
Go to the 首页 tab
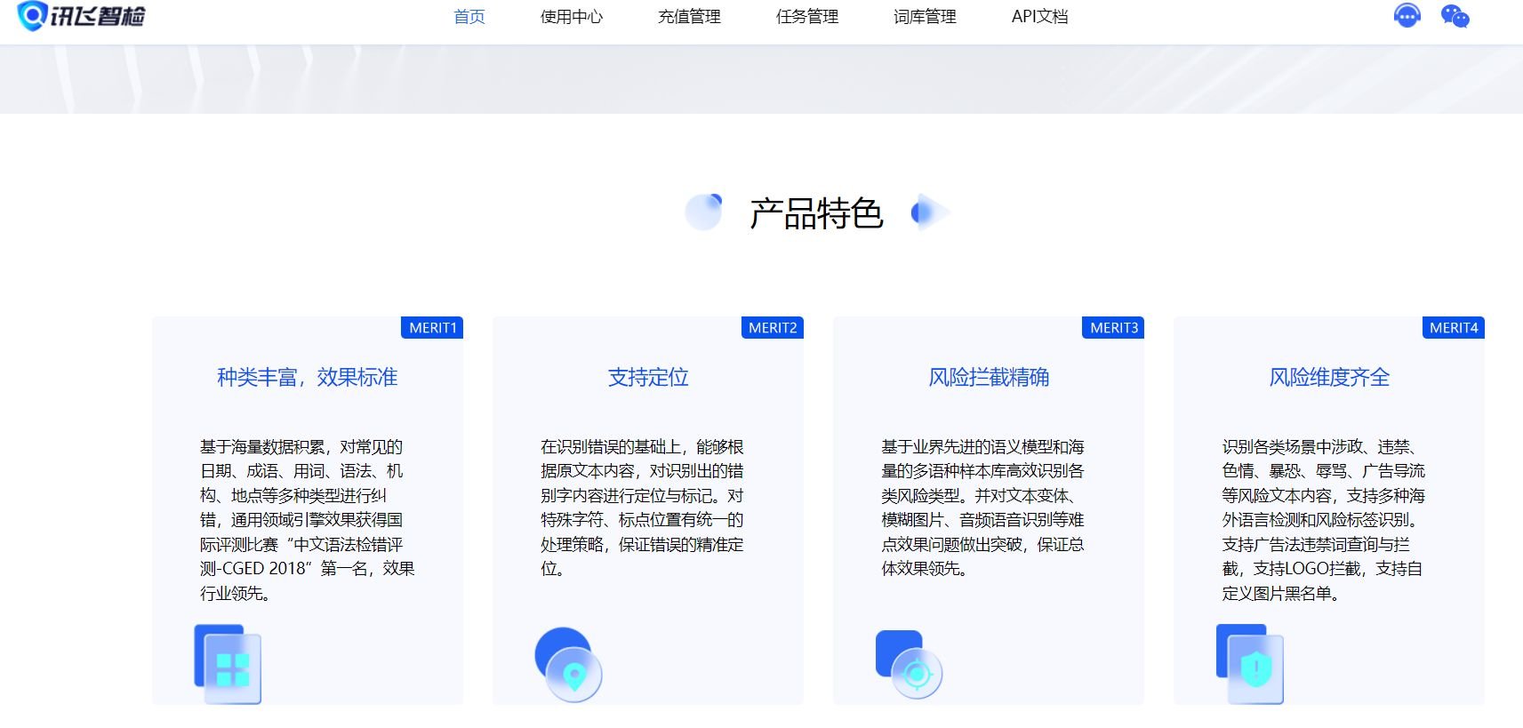469,17
